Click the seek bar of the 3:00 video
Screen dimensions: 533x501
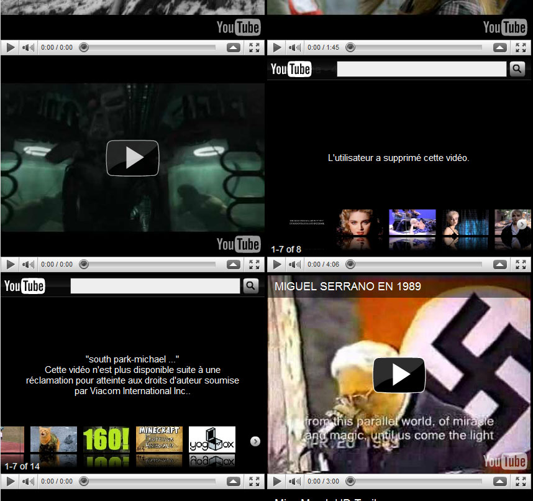point(416,481)
